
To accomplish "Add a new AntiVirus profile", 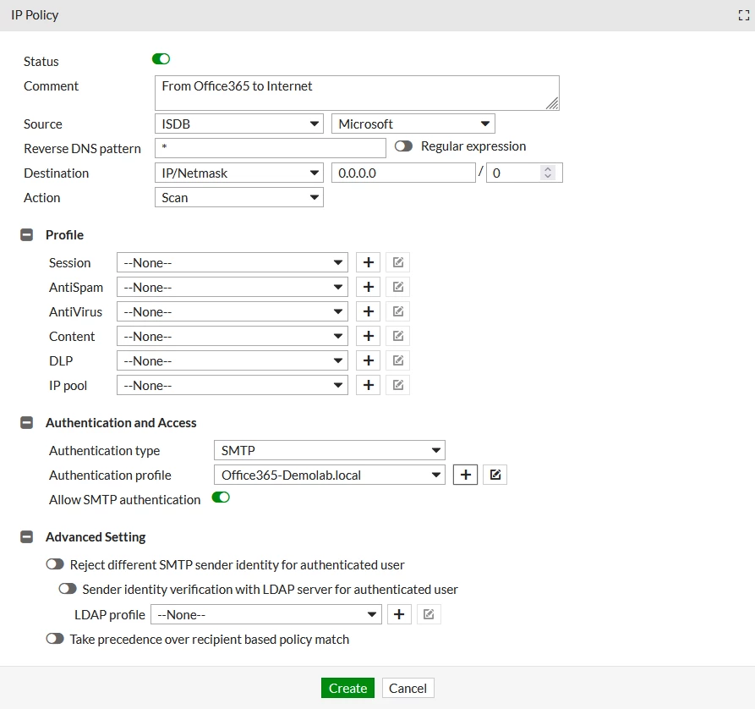I will click(369, 312).
